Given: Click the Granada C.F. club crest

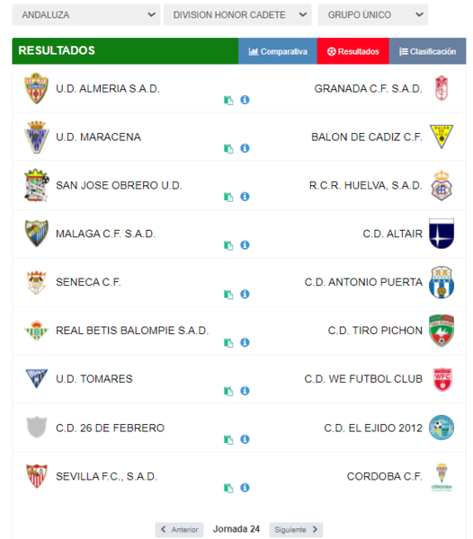Looking at the screenshot, I should (x=442, y=88).
